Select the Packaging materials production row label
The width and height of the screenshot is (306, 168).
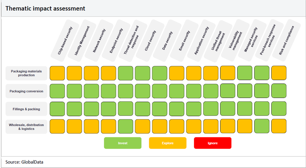(x=26, y=73)
